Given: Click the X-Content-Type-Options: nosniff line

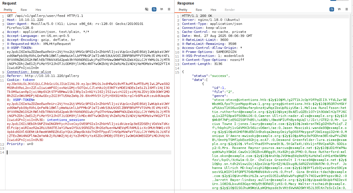Looking at the screenshot, I should (x=213, y=60).
